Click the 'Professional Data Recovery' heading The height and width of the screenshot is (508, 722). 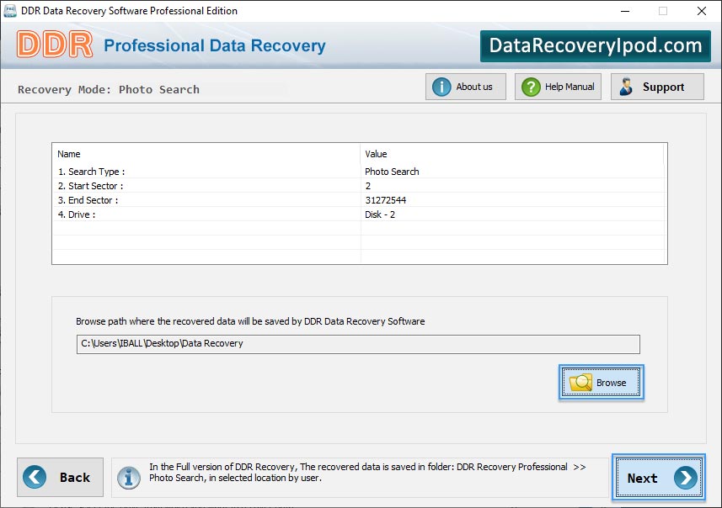pos(215,45)
